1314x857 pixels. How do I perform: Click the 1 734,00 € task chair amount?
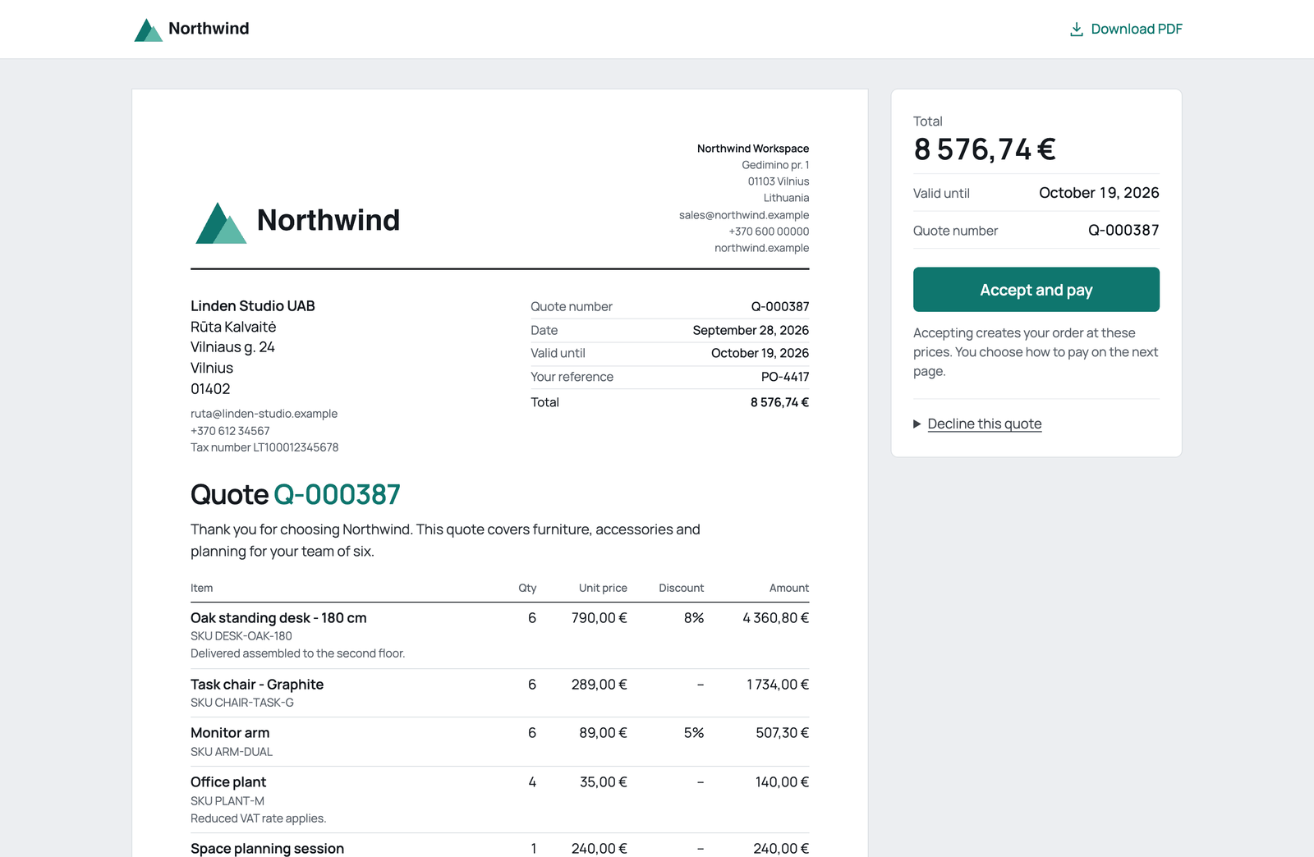tap(778, 685)
